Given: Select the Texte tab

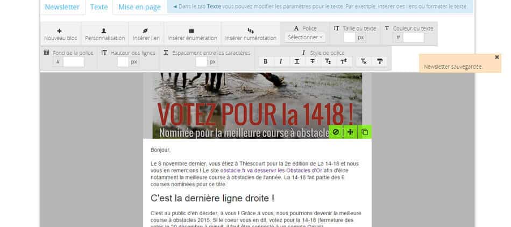Looking at the screenshot, I should coord(99,7).
